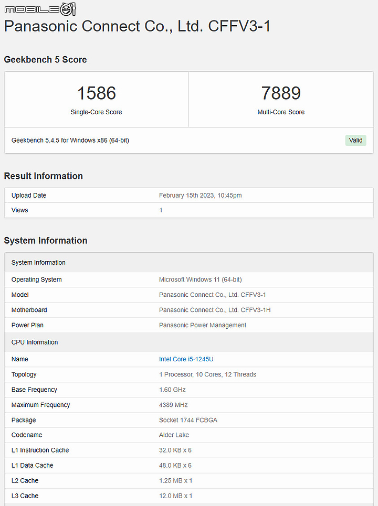Click the L3 Cache label
The image size is (378, 506).
click(25, 496)
